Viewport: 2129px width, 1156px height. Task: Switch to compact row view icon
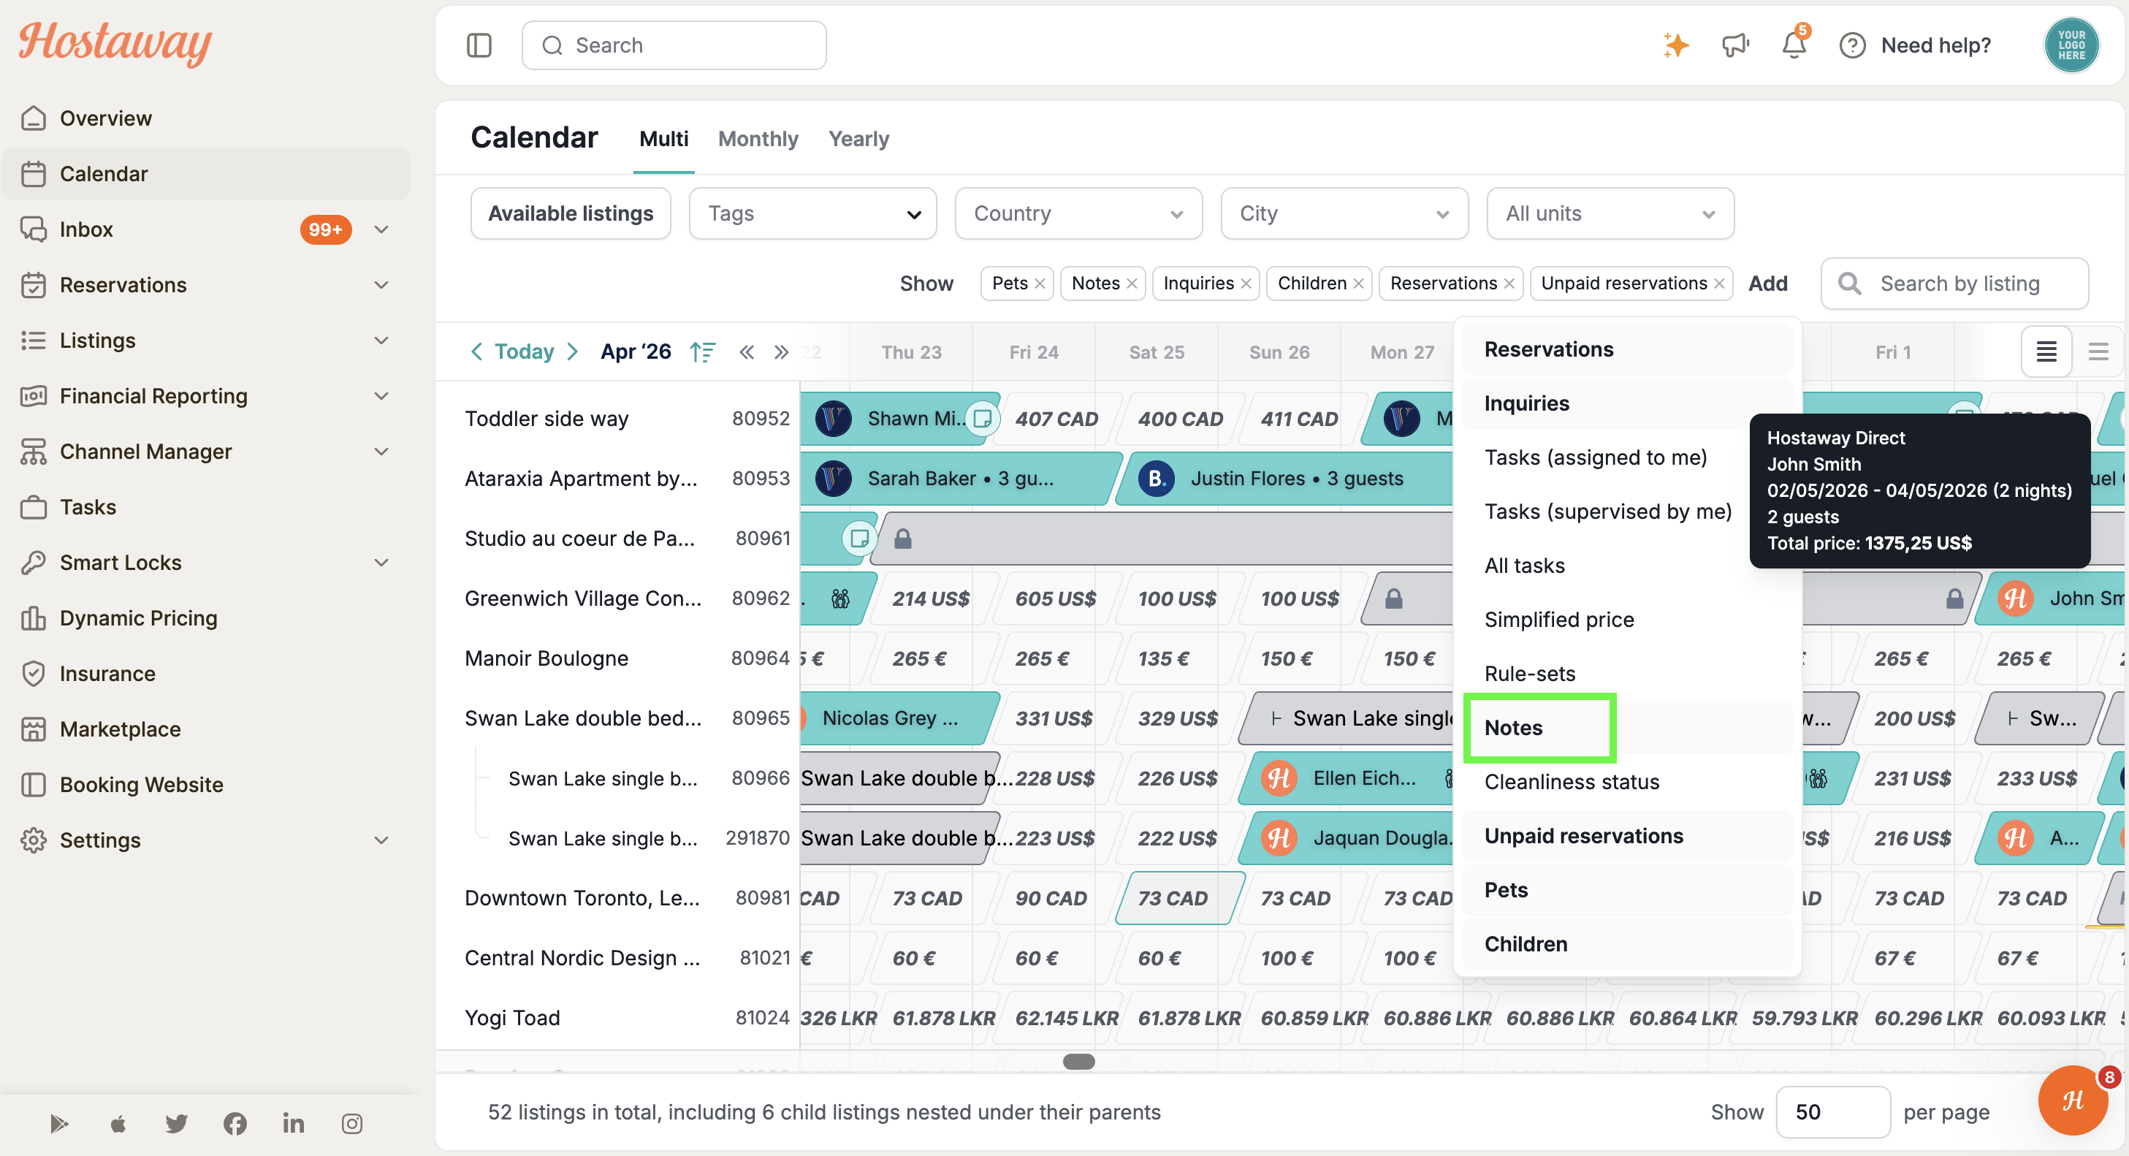coord(2098,352)
